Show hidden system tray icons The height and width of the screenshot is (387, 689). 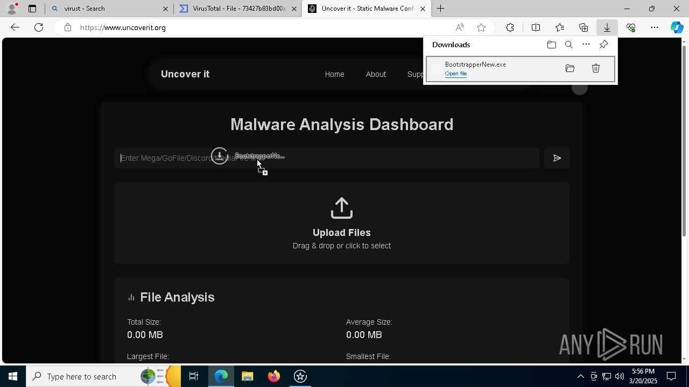point(580,376)
